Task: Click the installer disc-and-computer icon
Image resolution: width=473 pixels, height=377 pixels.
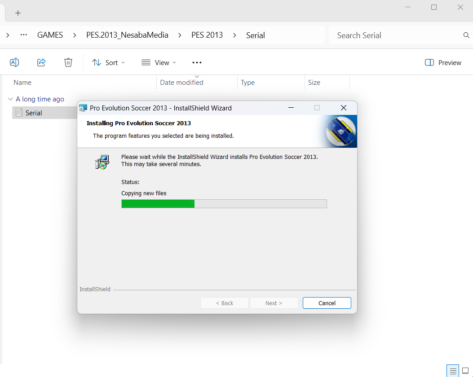Action: pyautogui.click(x=102, y=162)
